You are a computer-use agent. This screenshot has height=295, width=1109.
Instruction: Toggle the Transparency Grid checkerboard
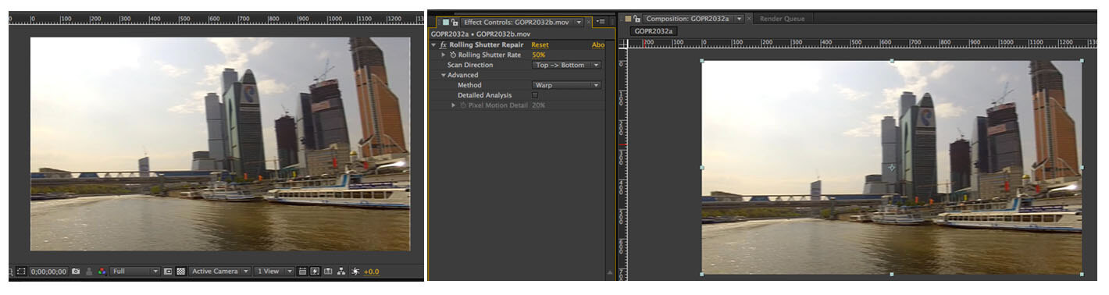(180, 271)
